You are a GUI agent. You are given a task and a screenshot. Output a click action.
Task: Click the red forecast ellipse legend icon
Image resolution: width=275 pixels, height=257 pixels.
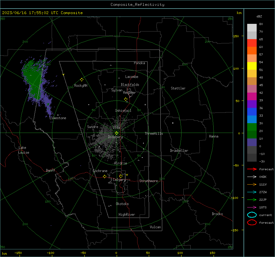click(252, 222)
